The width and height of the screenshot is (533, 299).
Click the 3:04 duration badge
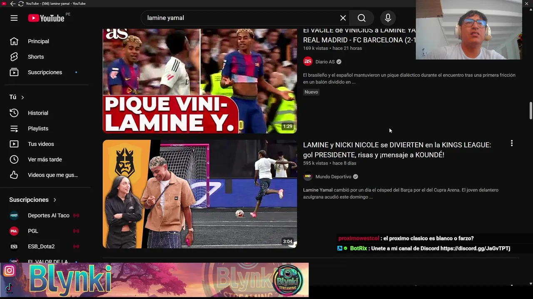coord(287,241)
